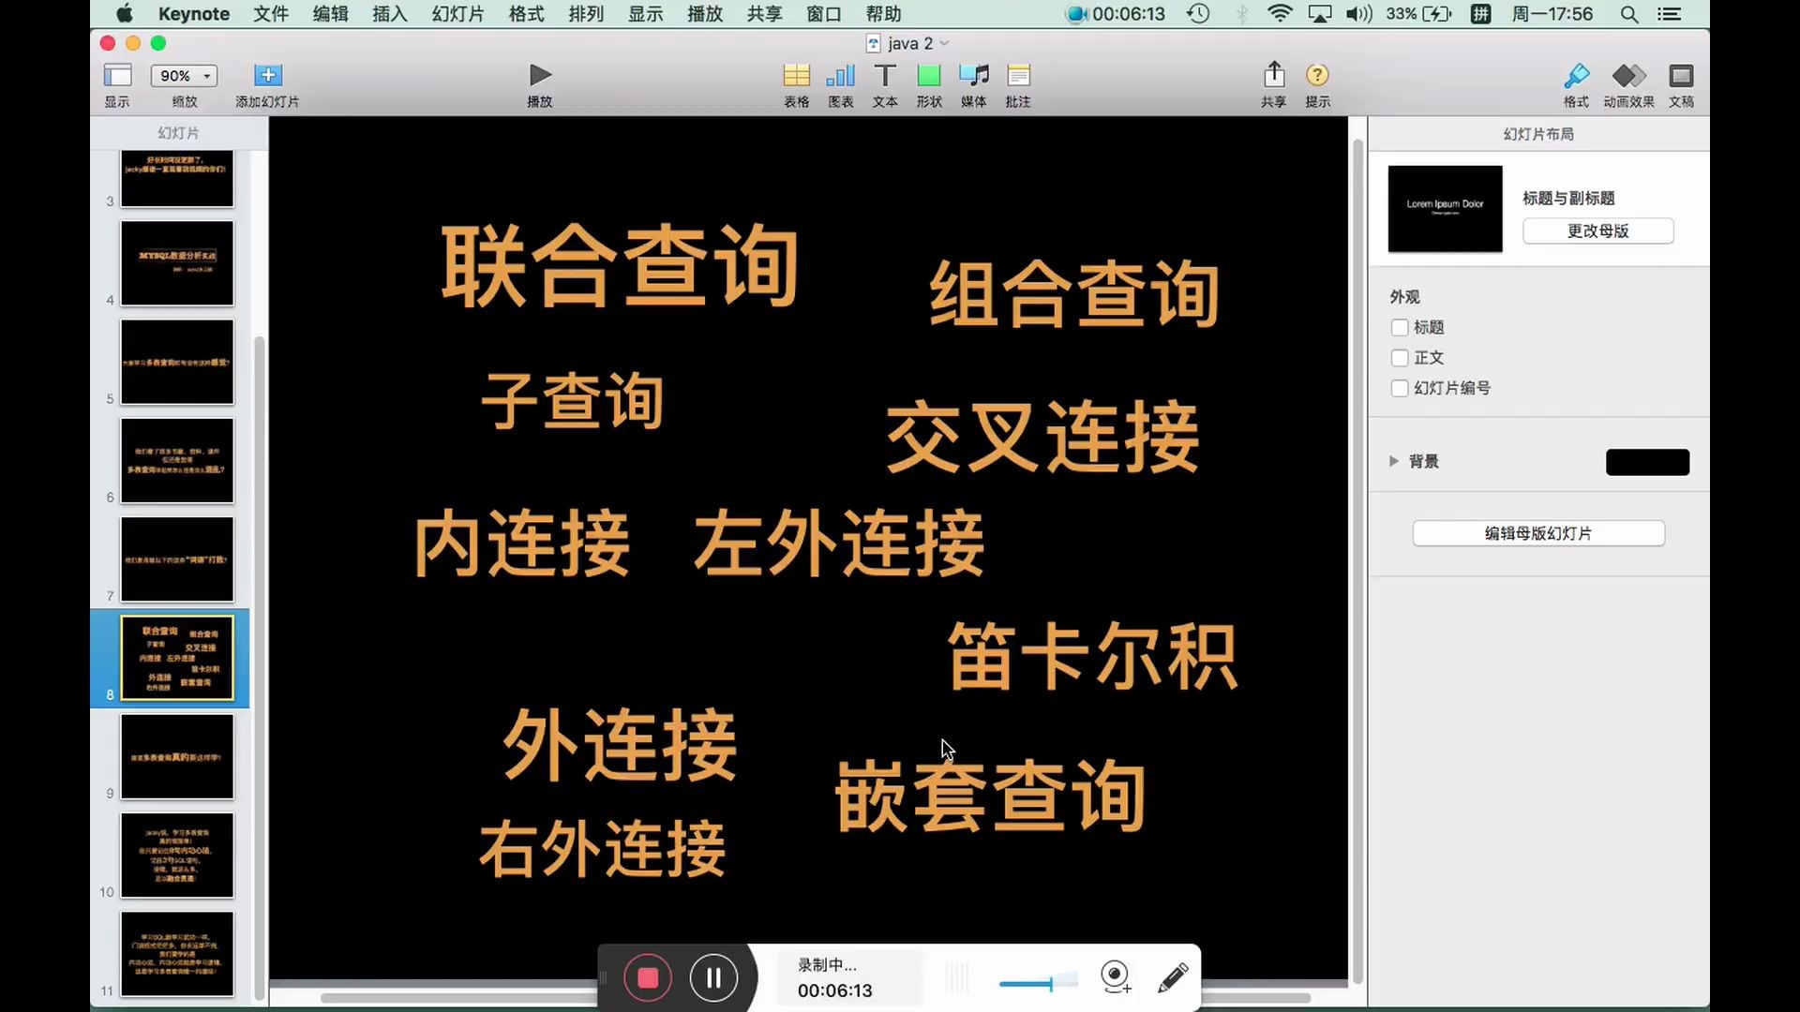The height and width of the screenshot is (1012, 1800).
Task: Enable the 标题 checkbox
Action: click(1400, 327)
